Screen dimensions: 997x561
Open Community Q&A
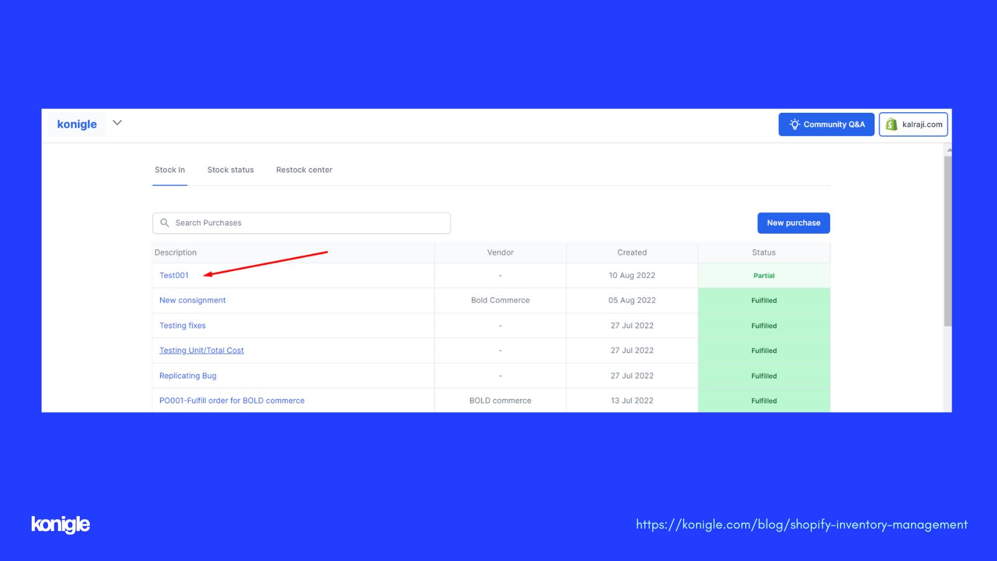(826, 124)
